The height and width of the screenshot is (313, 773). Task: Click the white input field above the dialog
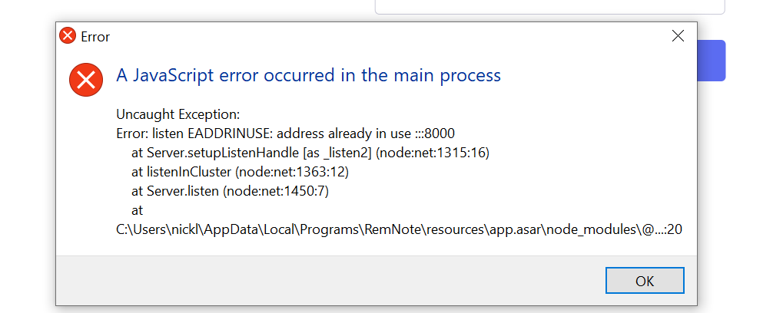point(549,6)
